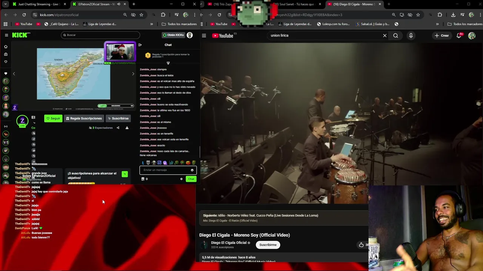Open Café Quijano bookmark

pyautogui.click(x=62, y=24)
